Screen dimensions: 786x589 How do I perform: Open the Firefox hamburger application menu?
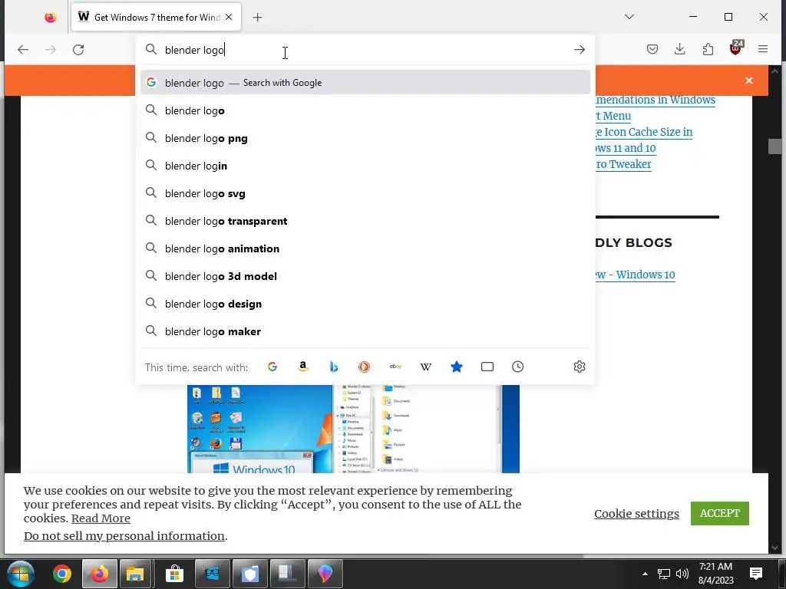pos(763,49)
